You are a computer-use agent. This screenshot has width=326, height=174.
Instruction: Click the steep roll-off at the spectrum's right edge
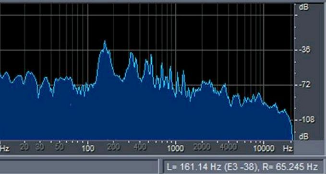coord(290,125)
